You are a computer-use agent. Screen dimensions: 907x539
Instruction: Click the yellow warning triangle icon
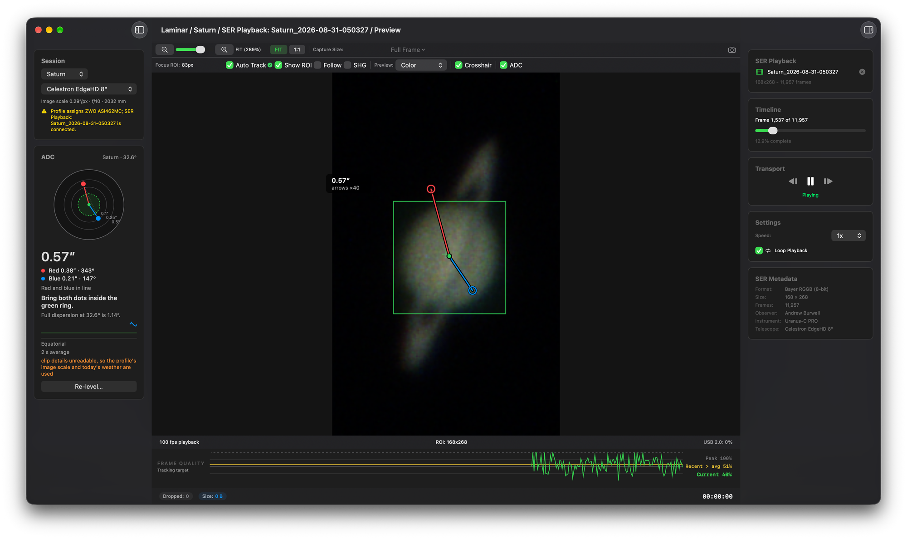coord(44,111)
